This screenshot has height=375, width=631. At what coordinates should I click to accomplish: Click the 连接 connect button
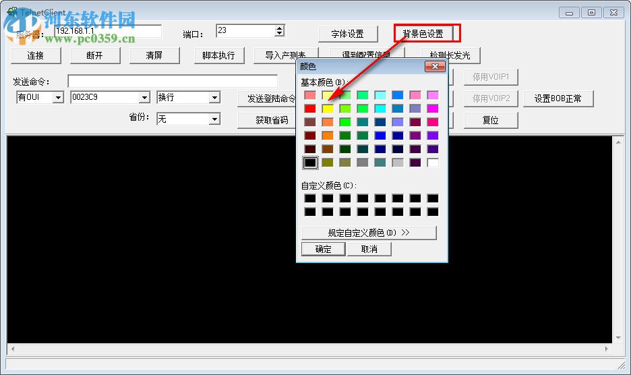36,55
